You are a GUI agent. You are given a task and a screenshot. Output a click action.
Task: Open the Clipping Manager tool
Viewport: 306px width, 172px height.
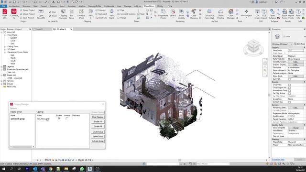(x=63, y=14)
